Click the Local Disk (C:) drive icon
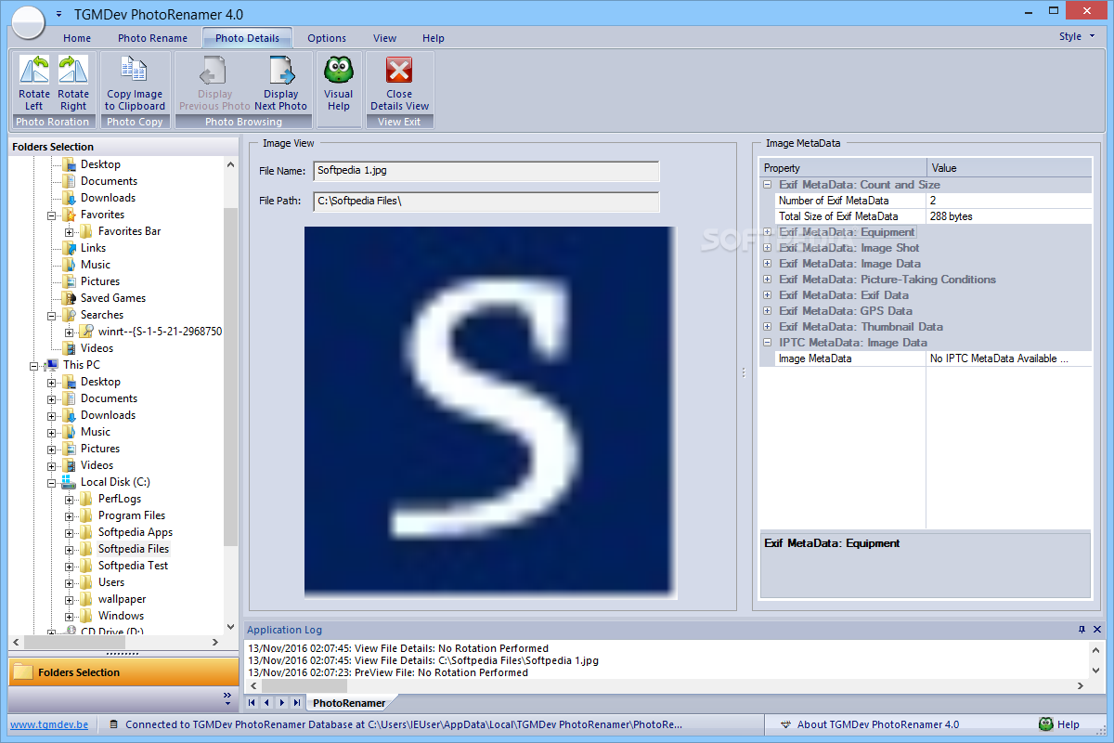The image size is (1114, 743). [69, 482]
